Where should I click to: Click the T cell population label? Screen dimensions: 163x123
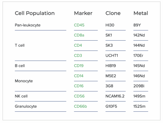click(x=20, y=45)
